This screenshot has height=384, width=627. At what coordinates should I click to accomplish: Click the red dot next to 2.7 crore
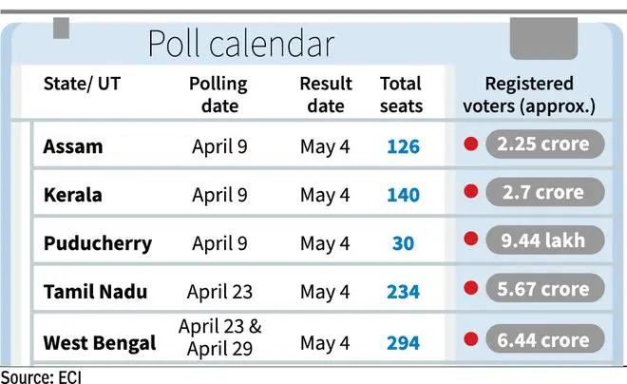click(468, 194)
